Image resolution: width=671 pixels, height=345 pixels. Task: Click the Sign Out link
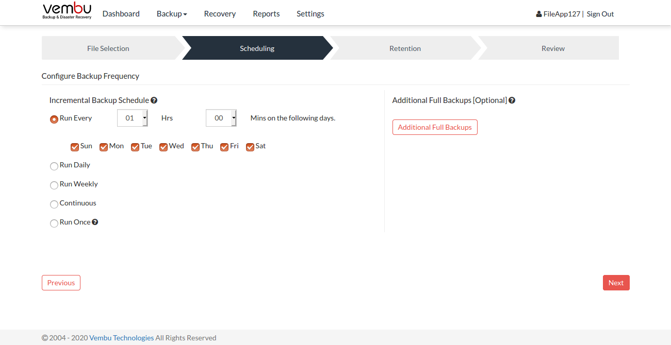click(600, 14)
